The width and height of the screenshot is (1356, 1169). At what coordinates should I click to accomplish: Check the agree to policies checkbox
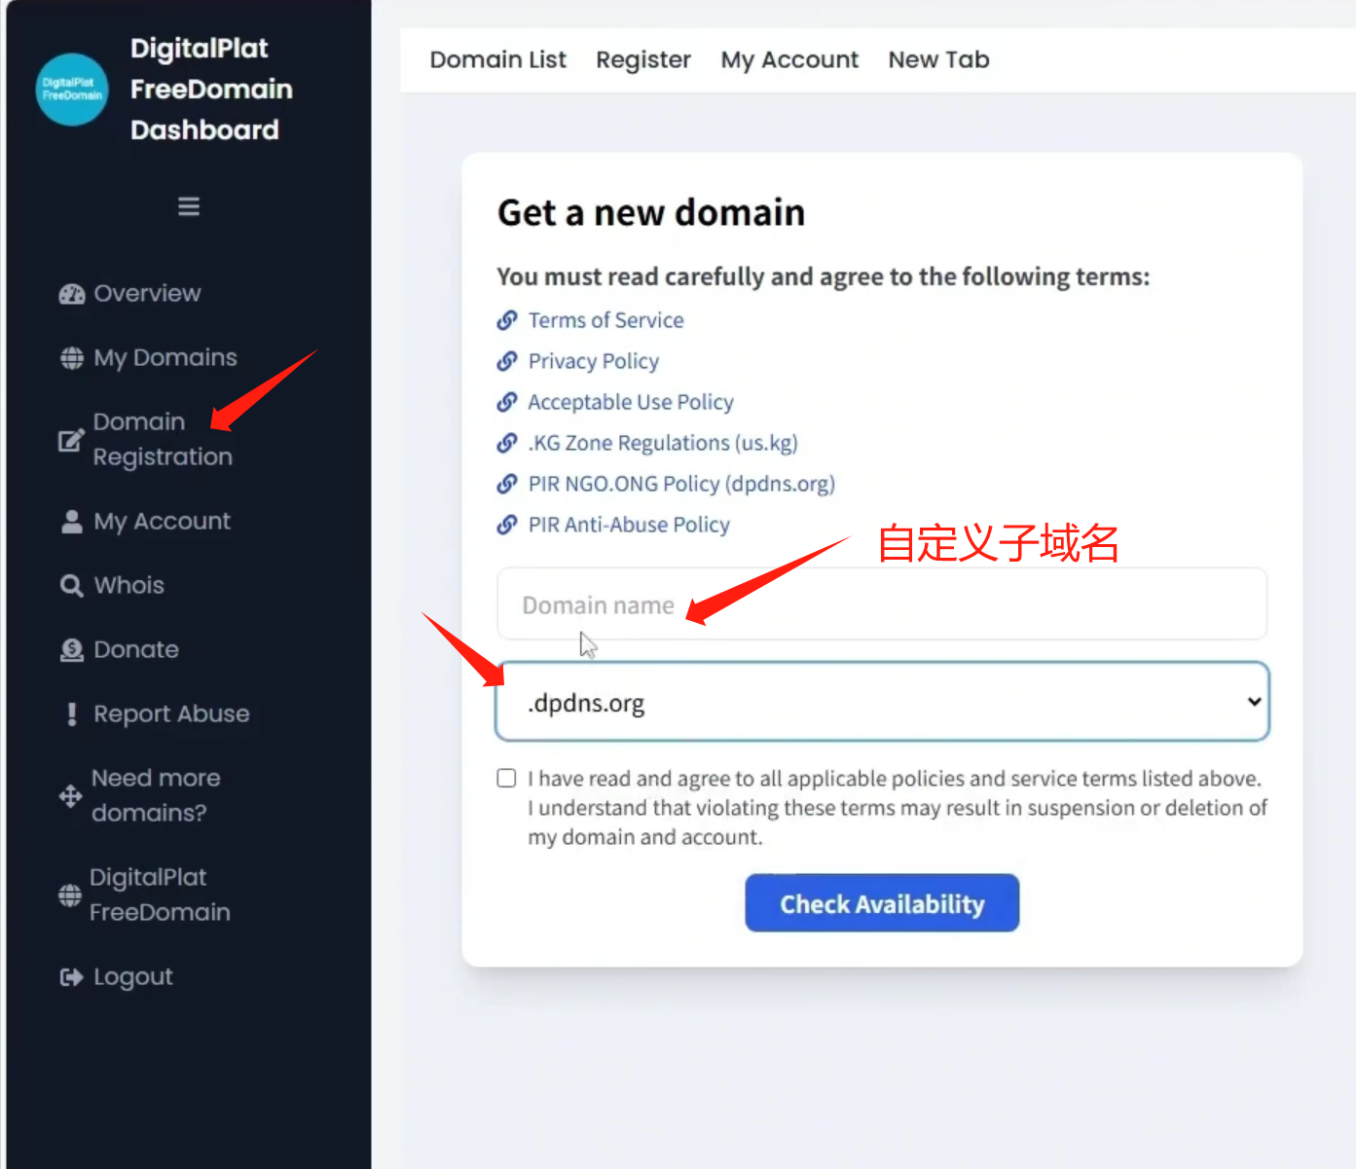point(506,778)
